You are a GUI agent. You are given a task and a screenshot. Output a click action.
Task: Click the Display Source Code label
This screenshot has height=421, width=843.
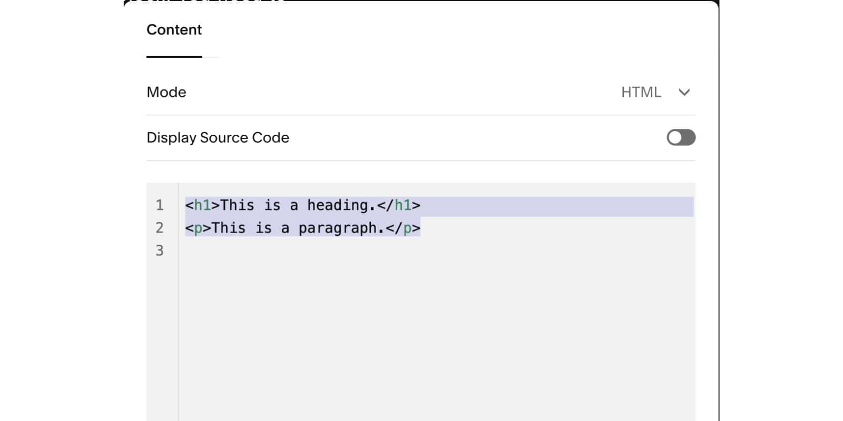click(x=218, y=138)
